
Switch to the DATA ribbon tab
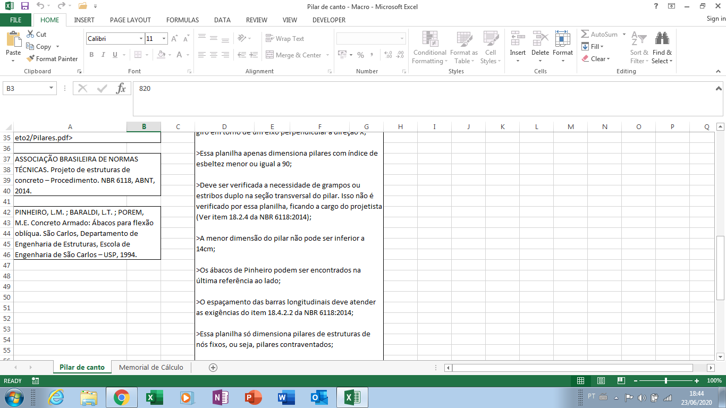(x=222, y=20)
